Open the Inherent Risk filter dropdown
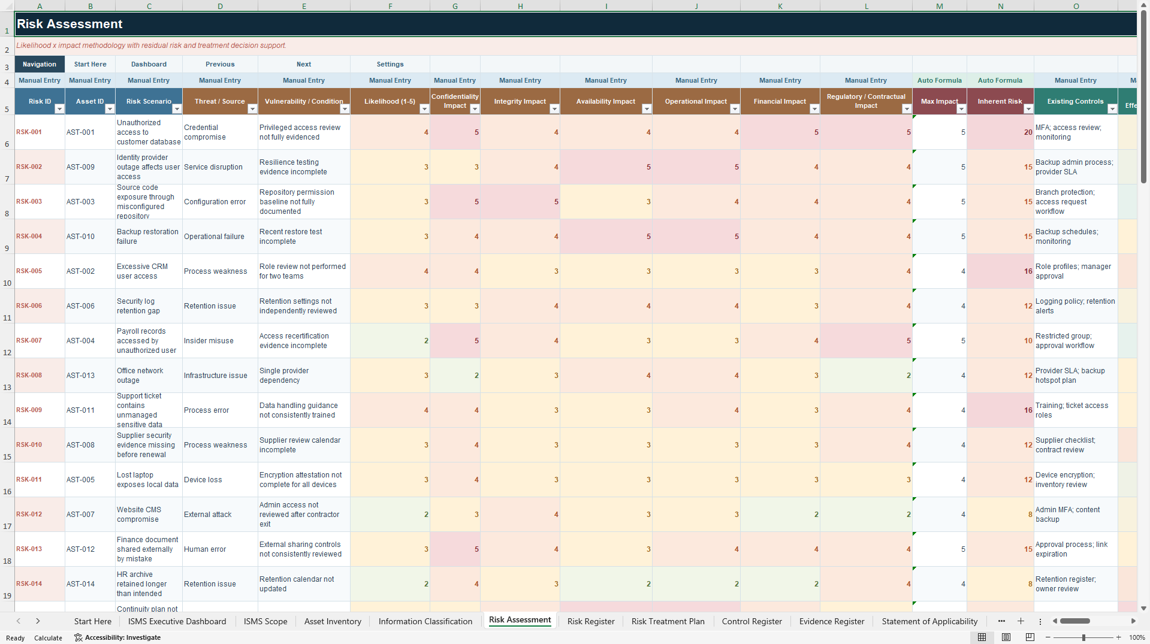Viewport: 1150px width, 644px height. click(1028, 109)
